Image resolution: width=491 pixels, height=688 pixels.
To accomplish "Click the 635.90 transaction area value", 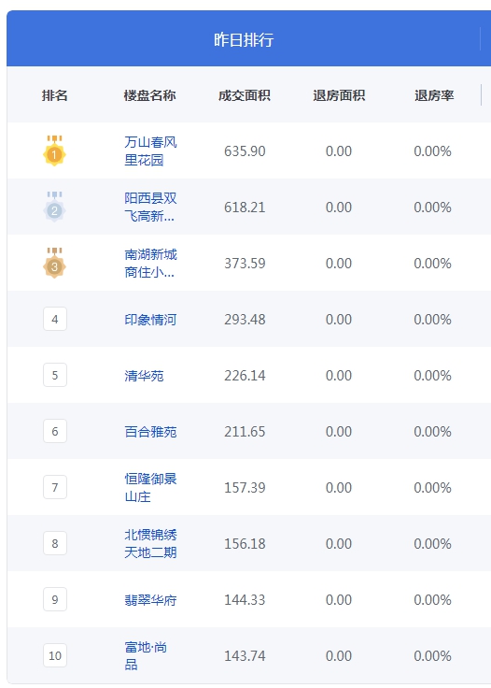I will point(245,150).
